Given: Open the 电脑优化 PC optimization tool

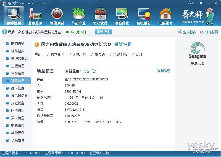Looking at the screenshot, I should 122,16.
